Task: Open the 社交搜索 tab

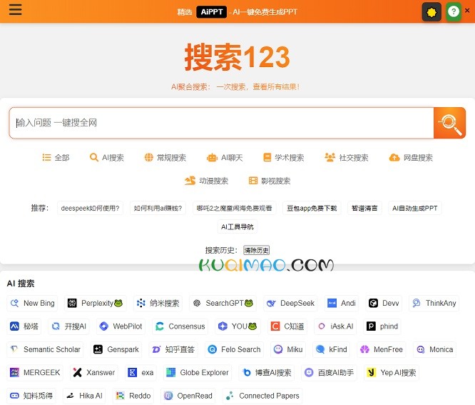Action: pos(346,157)
